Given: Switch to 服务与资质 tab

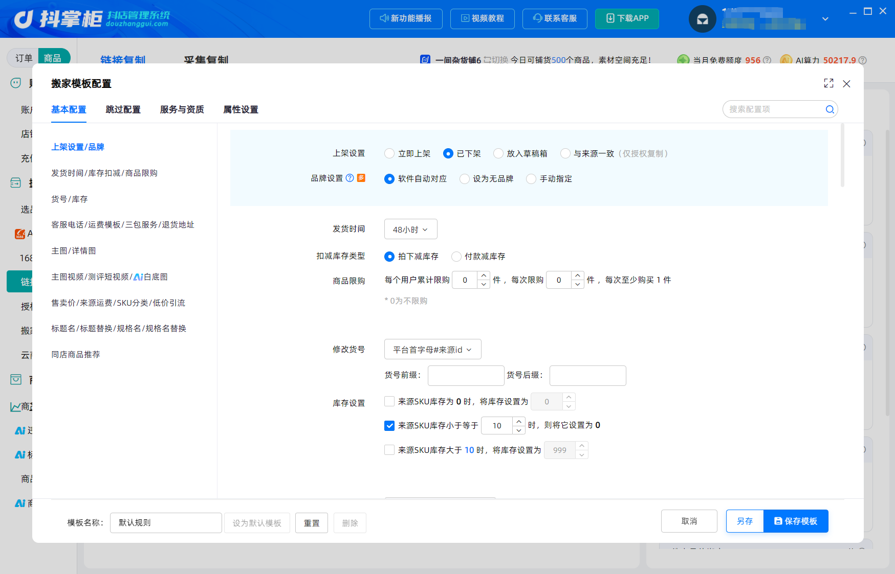Looking at the screenshot, I should (x=182, y=109).
